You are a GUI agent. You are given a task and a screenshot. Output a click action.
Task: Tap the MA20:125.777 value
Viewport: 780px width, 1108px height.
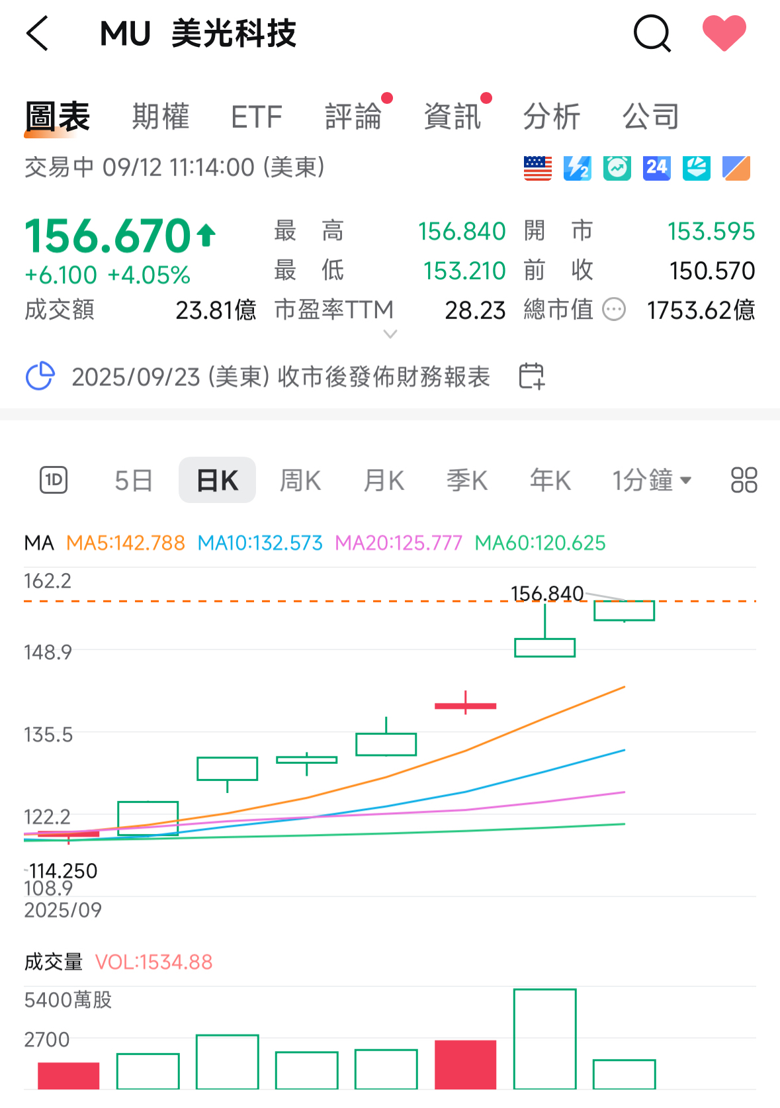(x=398, y=543)
